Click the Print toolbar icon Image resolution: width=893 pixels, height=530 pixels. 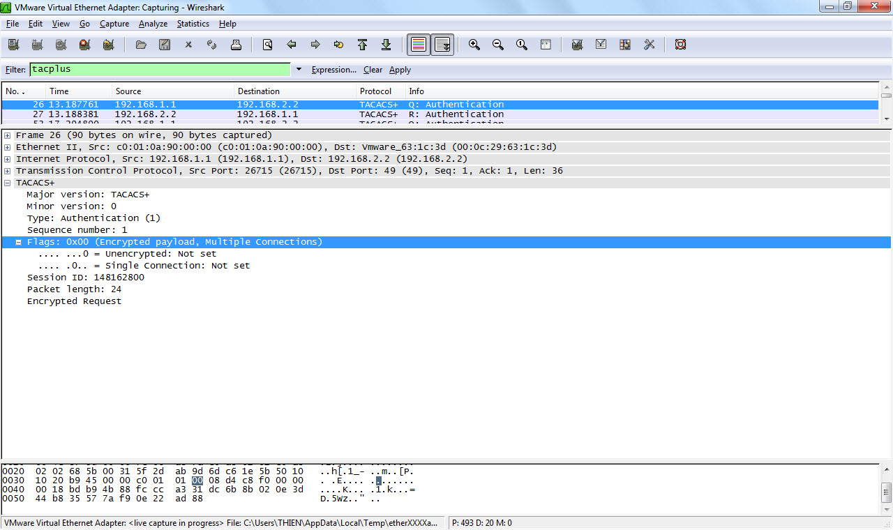coord(236,45)
